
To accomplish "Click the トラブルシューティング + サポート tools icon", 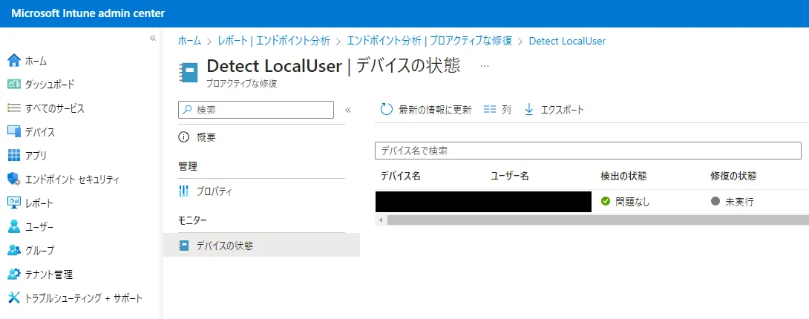I will [x=14, y=298].
